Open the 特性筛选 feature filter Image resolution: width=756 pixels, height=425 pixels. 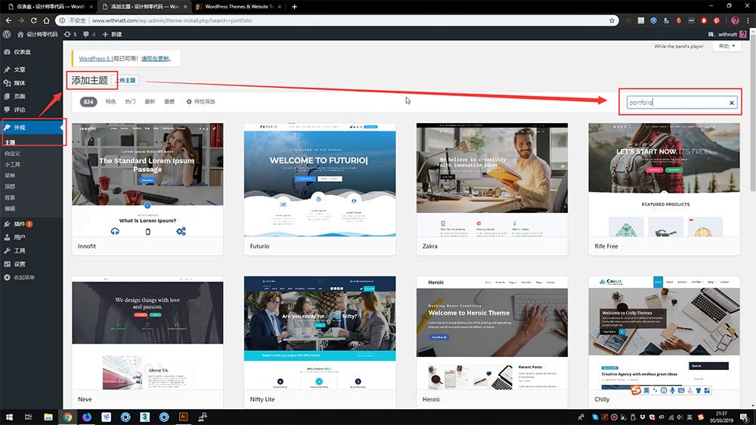[x=200, y=102]
